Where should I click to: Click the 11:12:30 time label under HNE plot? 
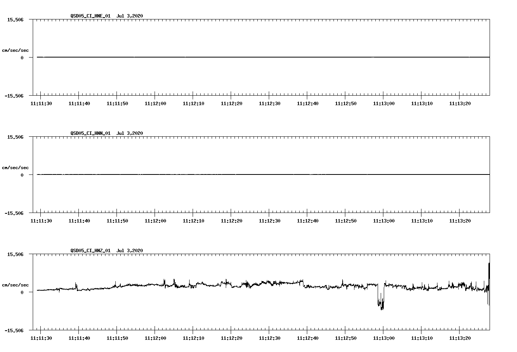(x=270, y=103)
